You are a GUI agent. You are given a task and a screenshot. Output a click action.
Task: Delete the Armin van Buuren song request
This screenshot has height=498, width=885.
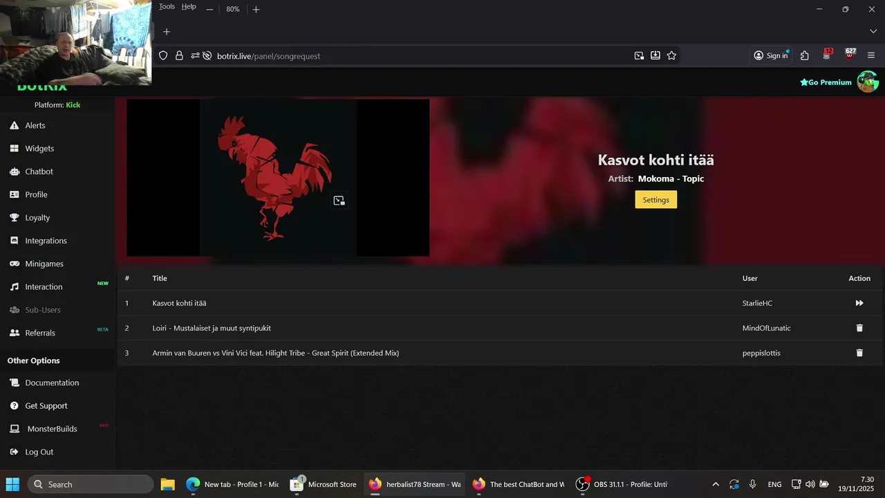click(x=859, y=353)
